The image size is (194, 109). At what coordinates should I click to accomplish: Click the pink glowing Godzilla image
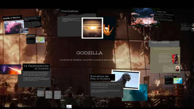click(16, 27)
